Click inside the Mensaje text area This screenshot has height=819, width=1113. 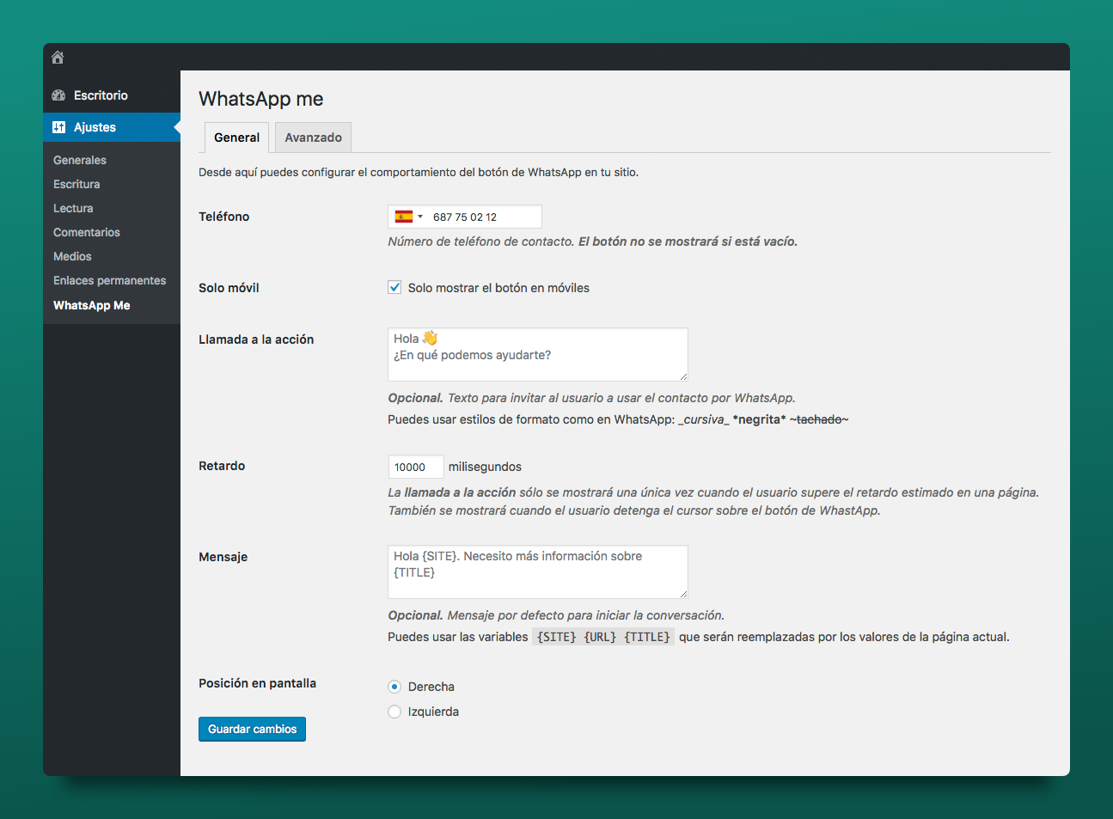[x=537, y=571]
